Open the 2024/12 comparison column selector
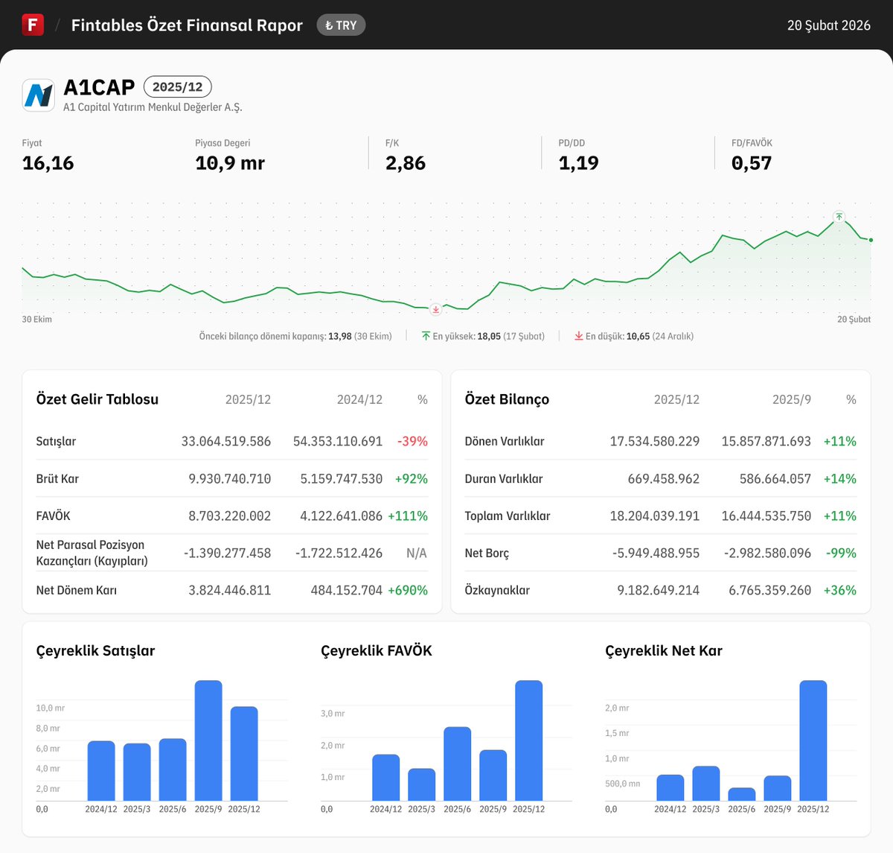This screenshot has width=893, height=853. pyautogui.click(x=359, y=399)
